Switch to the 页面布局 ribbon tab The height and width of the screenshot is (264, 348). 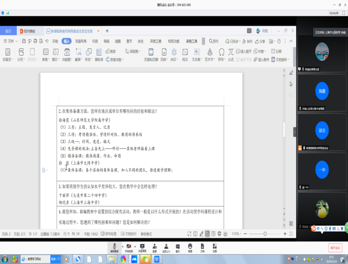[80, 41]
